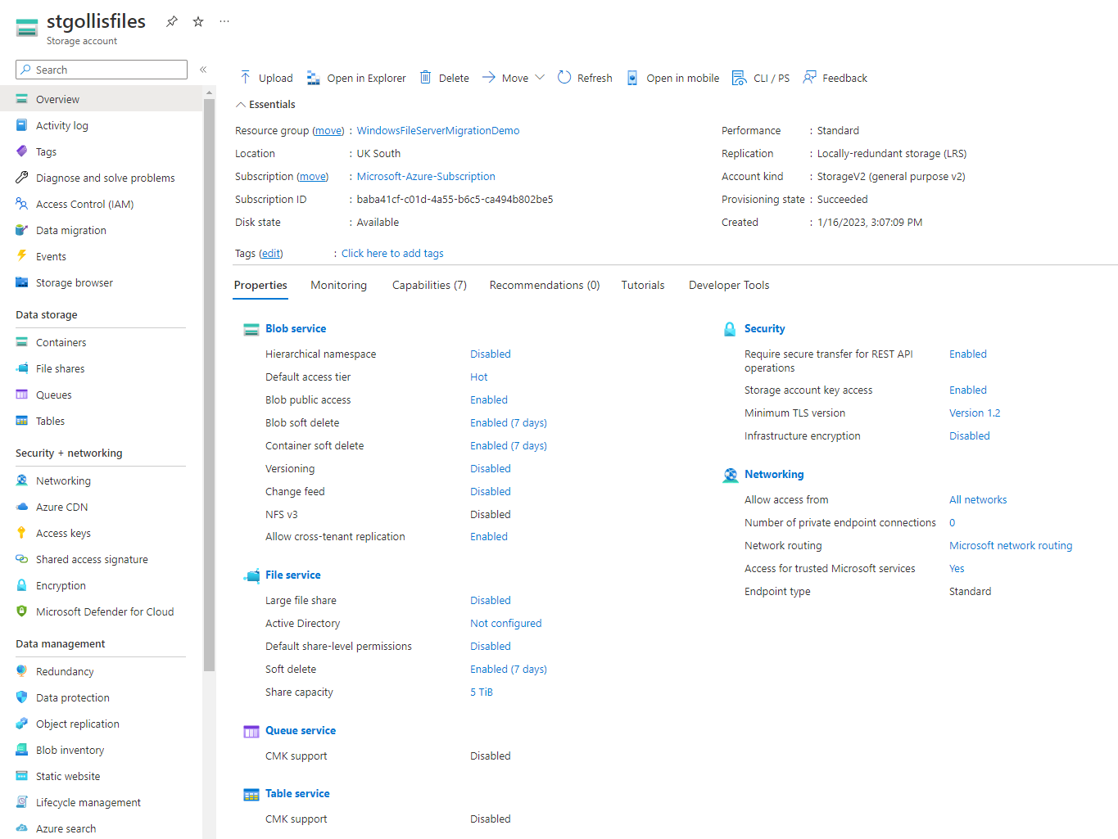Open Storage browser

coord(75,282)
